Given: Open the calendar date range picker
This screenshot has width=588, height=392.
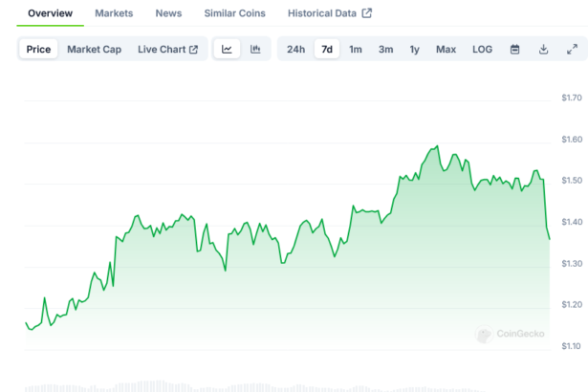Looking at the screenshot, I should coord(514,49).
